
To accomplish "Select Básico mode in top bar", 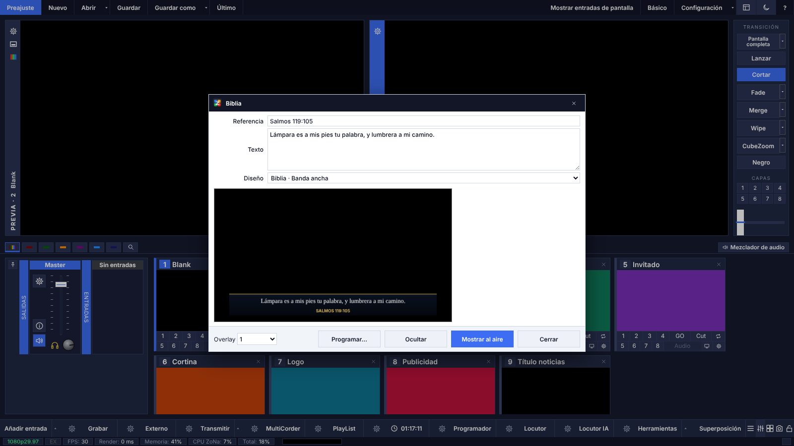I will click(x=657, y=7).
